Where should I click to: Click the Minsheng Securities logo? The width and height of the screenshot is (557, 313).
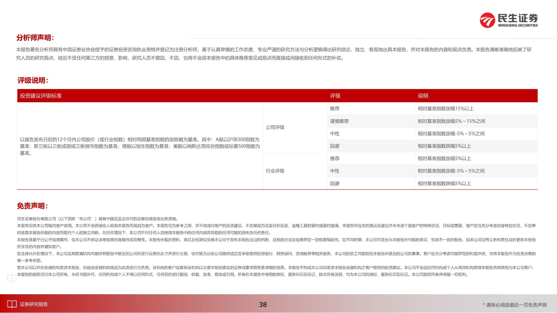click(x=509, y=20)
